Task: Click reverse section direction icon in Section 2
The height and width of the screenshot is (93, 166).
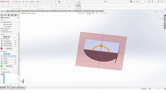Action: 2,56
